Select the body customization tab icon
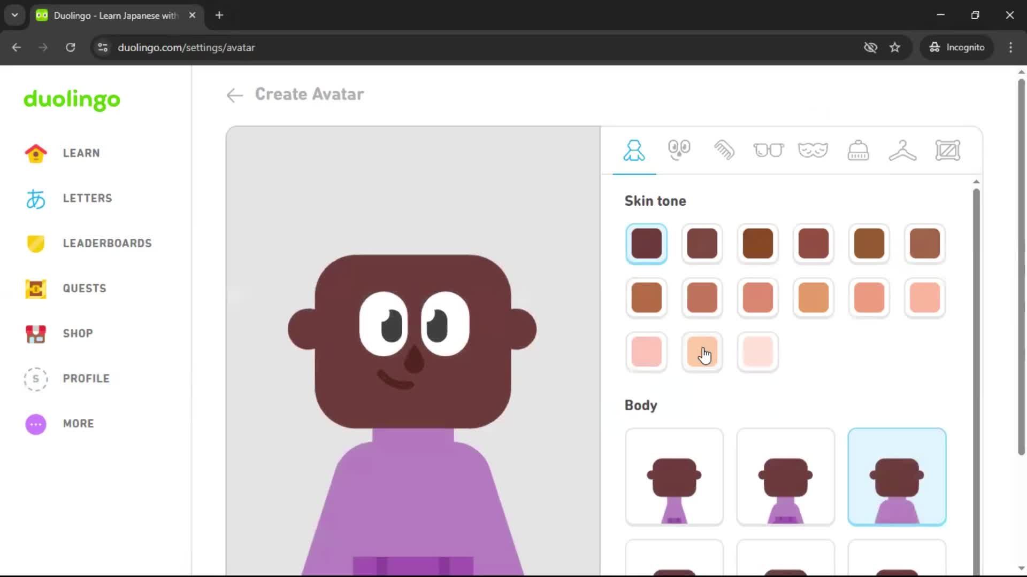Image resolution: width=1027 pixels, height=577 pixels. (634, 150)
